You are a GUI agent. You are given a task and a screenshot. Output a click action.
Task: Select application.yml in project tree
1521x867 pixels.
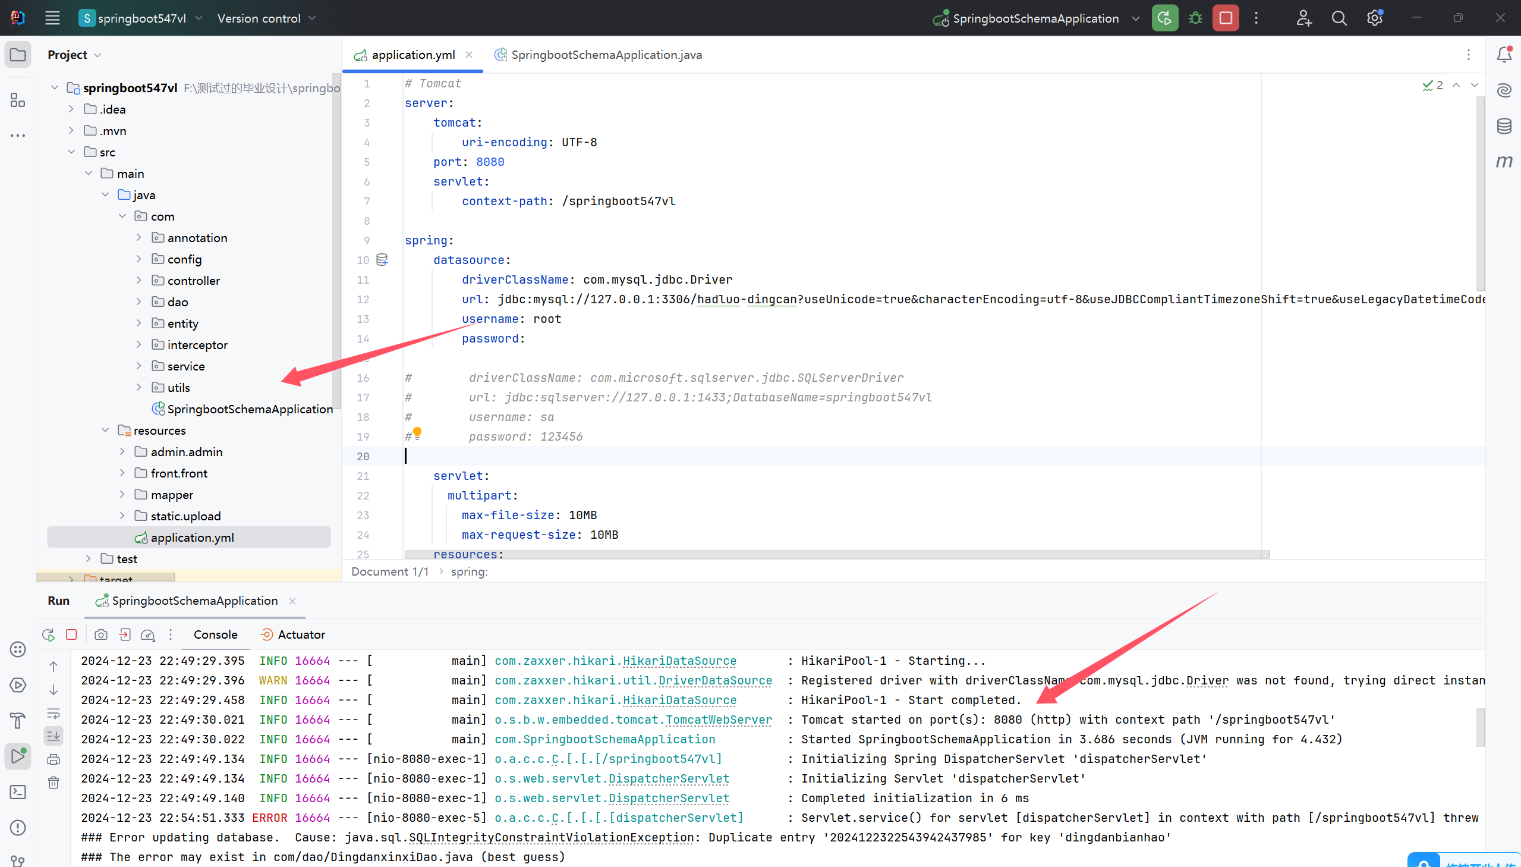191,538
